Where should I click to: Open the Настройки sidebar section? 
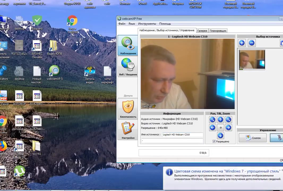coord(128,130)
